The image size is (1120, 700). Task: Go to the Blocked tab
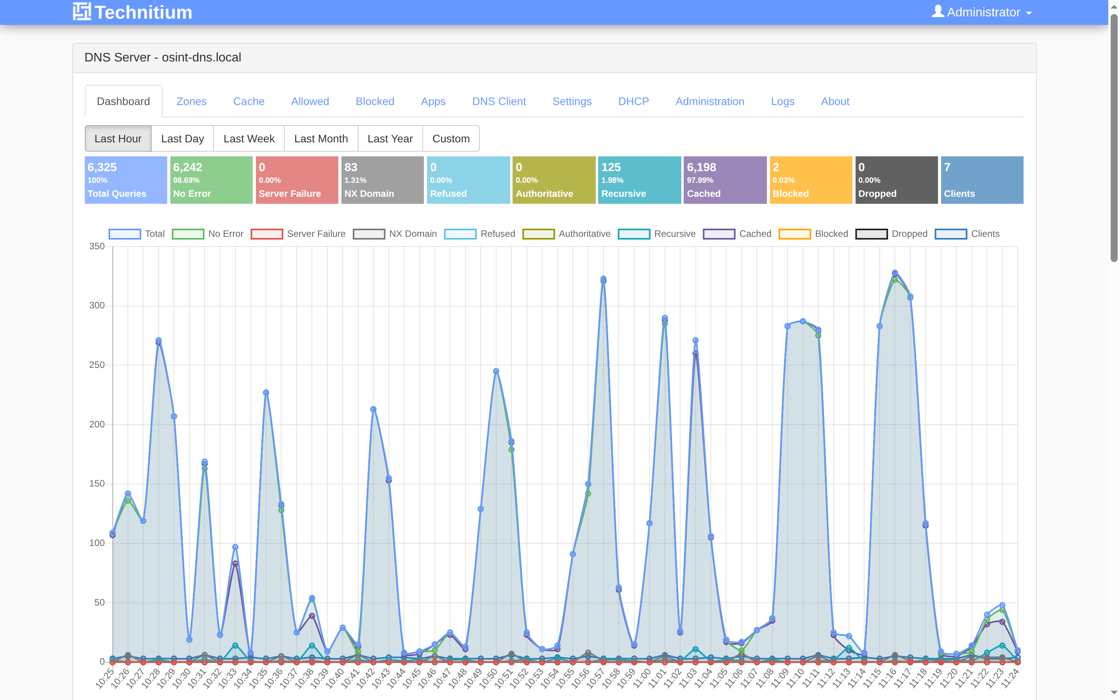click(x=375, y=101)
